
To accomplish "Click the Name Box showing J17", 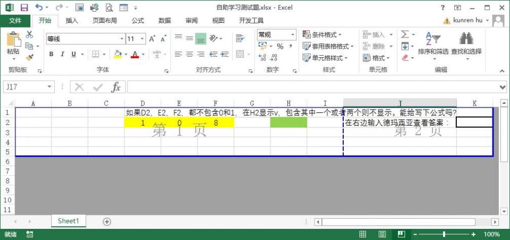I will (24, 87).
